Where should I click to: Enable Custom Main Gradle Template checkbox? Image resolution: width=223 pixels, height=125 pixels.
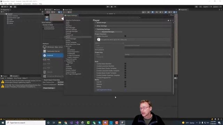click(125, 68)
